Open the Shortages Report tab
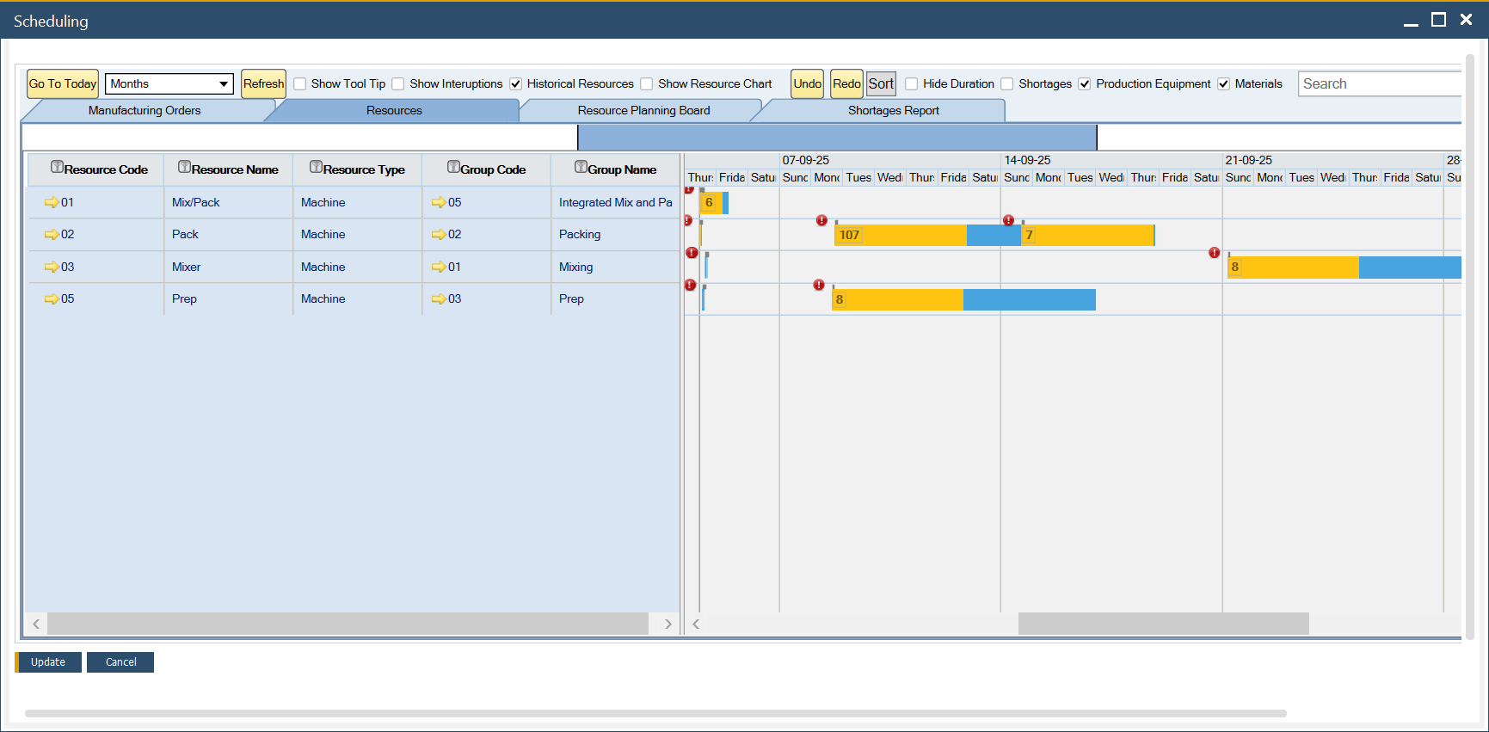This screenshot has width=1489, height=732. click(893, 110)
